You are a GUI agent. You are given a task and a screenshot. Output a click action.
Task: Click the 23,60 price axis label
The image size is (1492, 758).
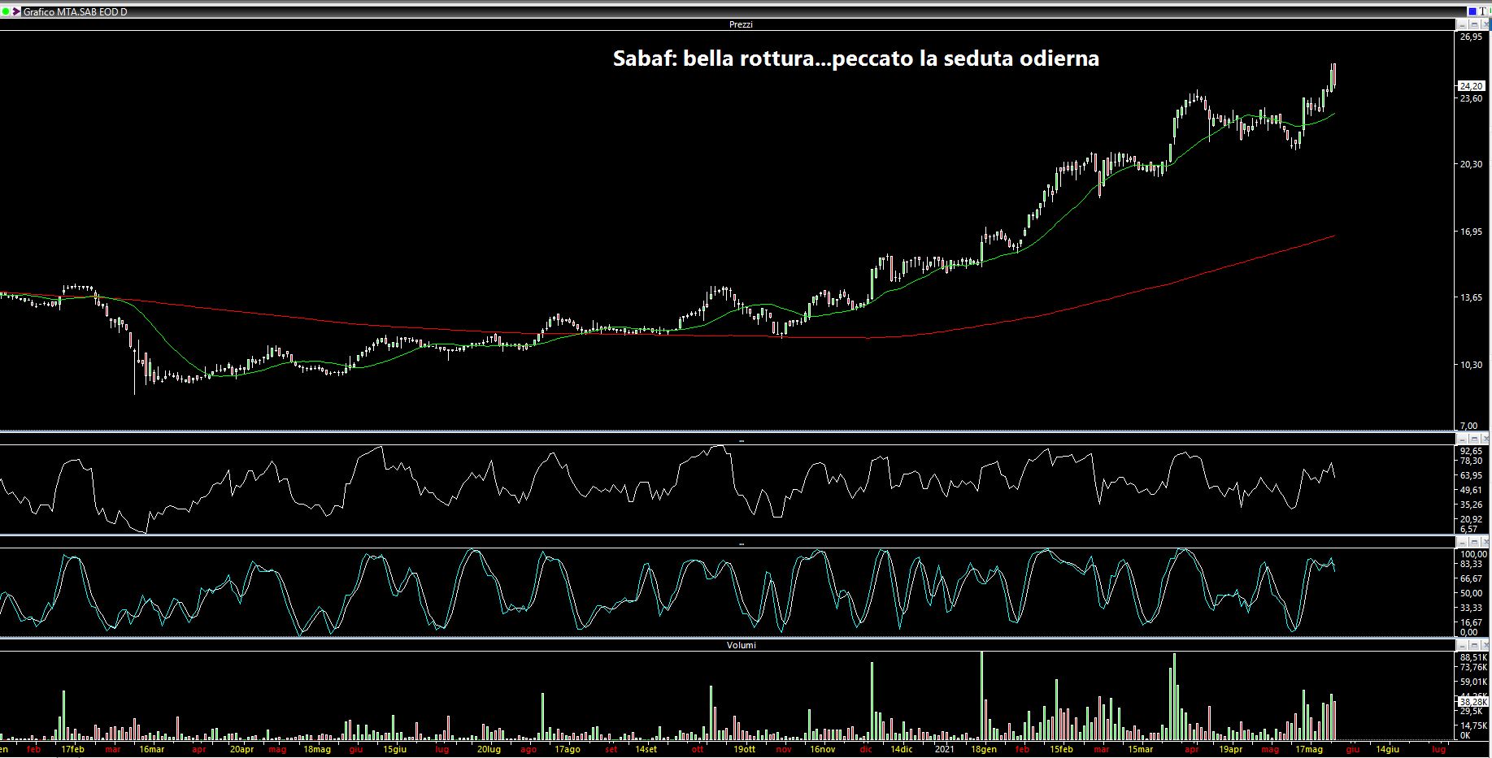tap(1471, 98)
